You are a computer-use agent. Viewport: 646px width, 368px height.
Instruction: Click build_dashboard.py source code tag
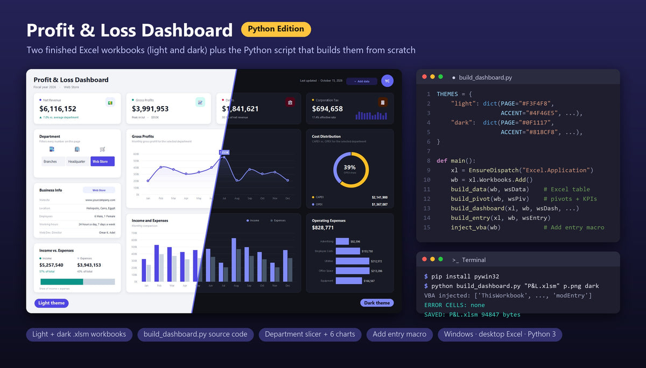(x=195, y=334)
